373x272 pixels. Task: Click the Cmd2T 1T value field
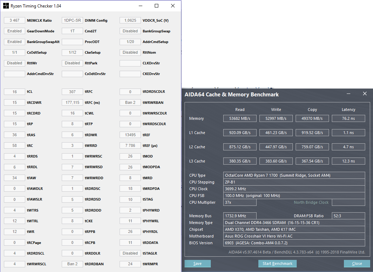(72, 31)
